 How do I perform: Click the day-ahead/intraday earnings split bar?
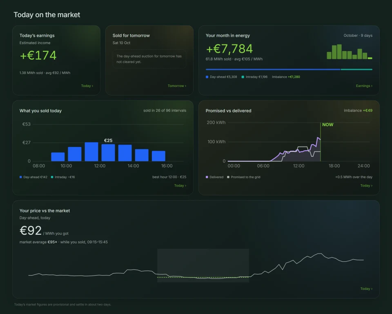(289, 69)
